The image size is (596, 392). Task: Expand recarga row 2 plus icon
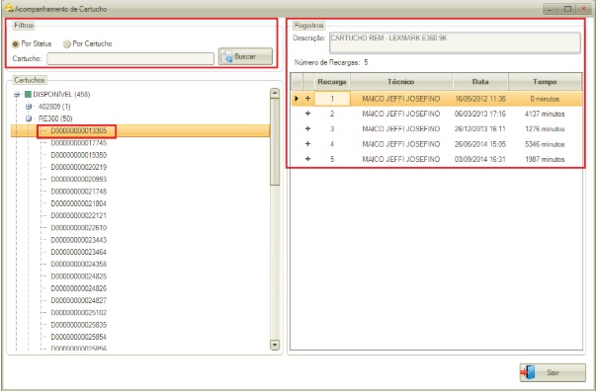tap(307, 114)
